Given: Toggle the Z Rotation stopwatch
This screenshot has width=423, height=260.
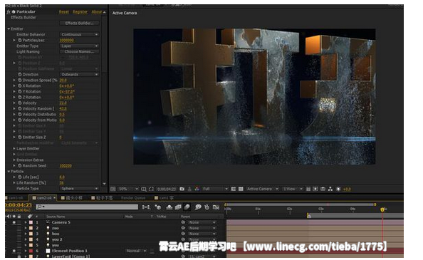Looking at the screenshot, I should tap(20, 97).
